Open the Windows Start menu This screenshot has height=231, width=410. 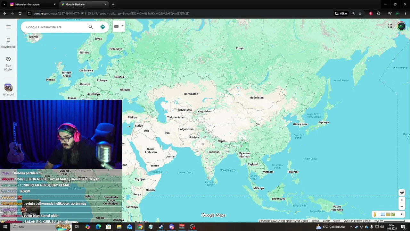pos(5,227)
